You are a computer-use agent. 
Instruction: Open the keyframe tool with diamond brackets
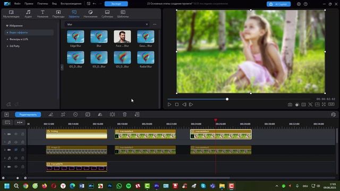click(112, 115)
